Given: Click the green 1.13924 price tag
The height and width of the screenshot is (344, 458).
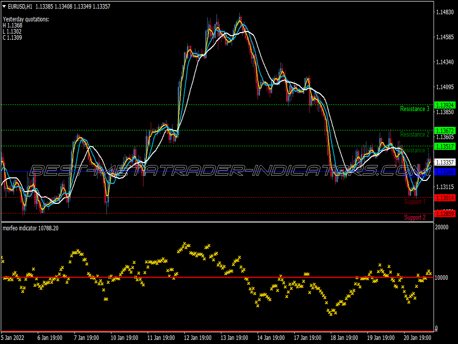Looking at the screenshot, I should [x=445, y=105].
